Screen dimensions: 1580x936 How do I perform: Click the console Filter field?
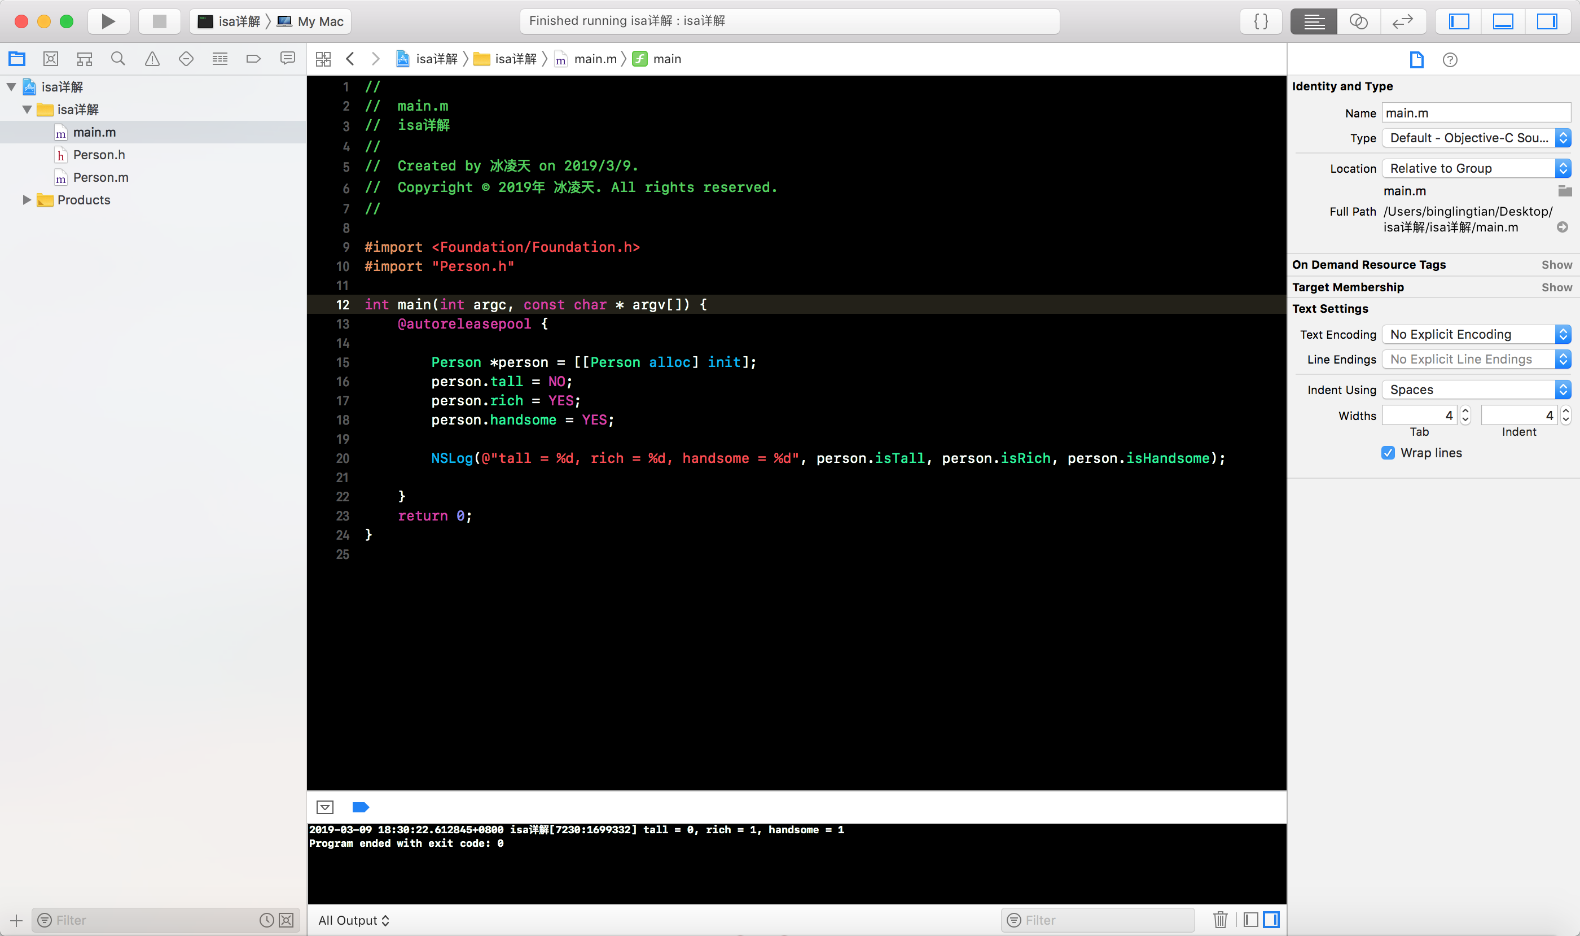click(x=1098, y=920)
